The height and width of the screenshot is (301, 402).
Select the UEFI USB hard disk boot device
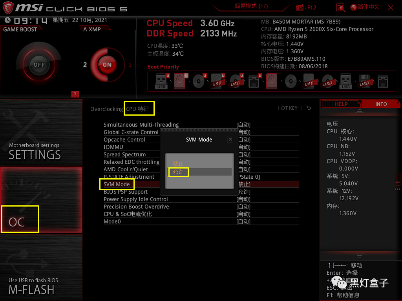[x=217, y=81]
